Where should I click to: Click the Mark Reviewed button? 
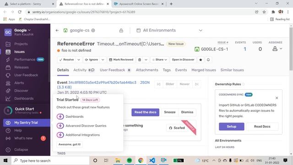(x=121, y=60)
